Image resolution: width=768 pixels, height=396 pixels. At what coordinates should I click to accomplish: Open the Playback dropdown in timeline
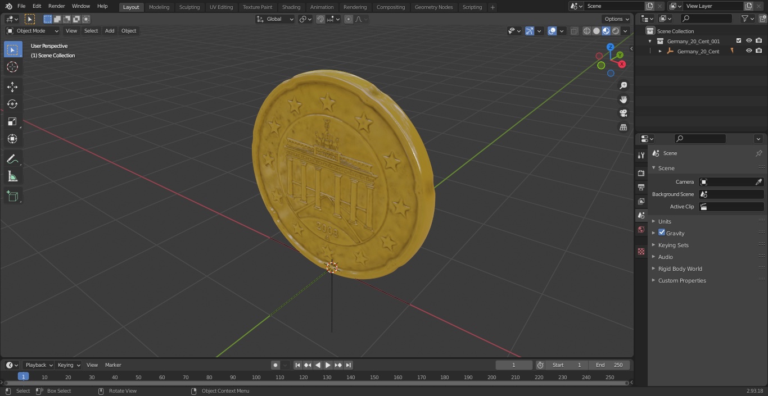coord(38,365)
